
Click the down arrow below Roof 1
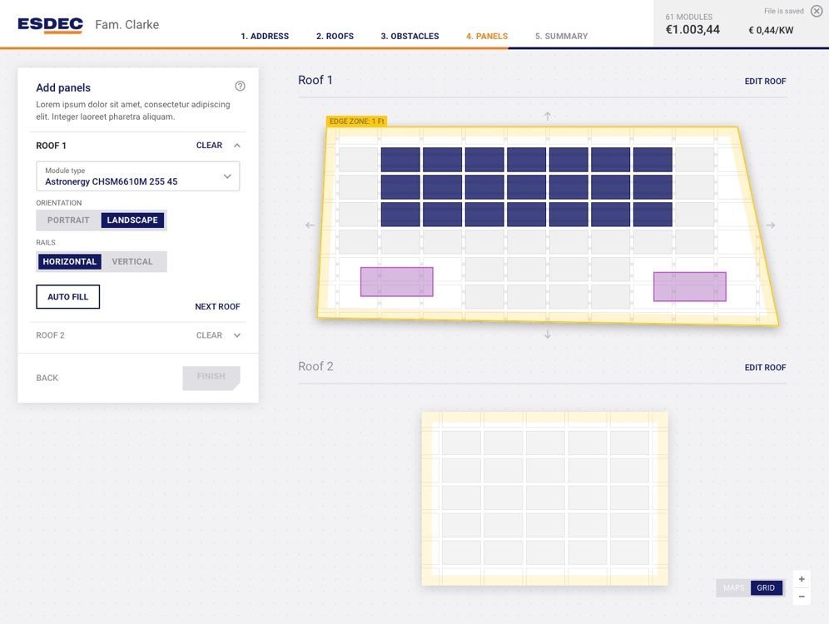[548, 334]
